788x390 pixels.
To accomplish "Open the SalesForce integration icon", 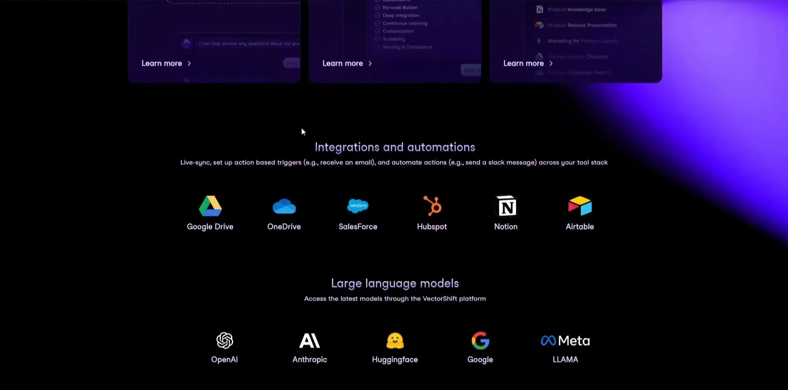I will [x=358, y=206].
